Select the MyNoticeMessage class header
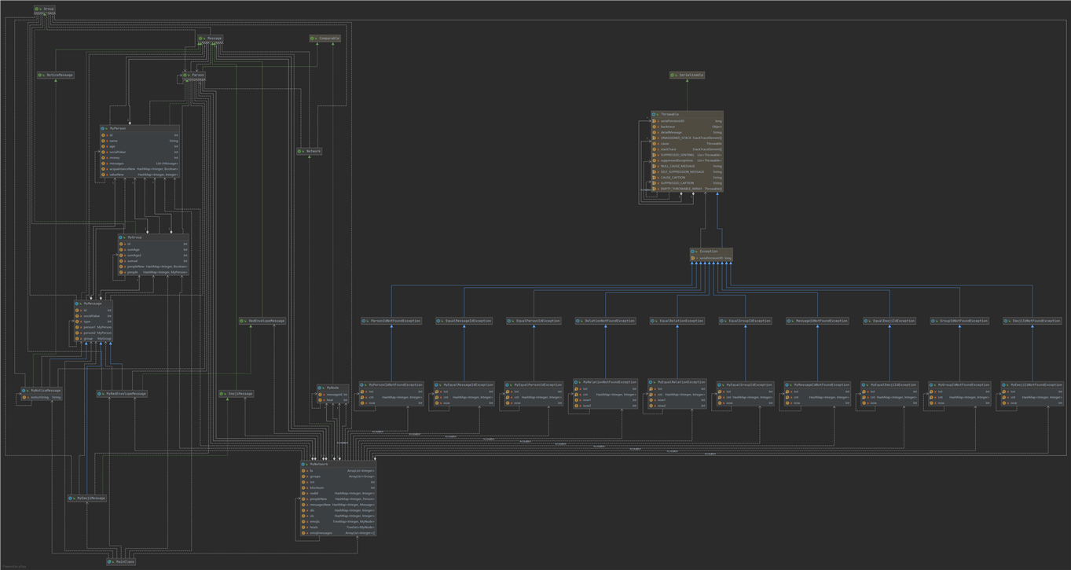The height and width of the screenshot is (570, 1071). point(42,390)
